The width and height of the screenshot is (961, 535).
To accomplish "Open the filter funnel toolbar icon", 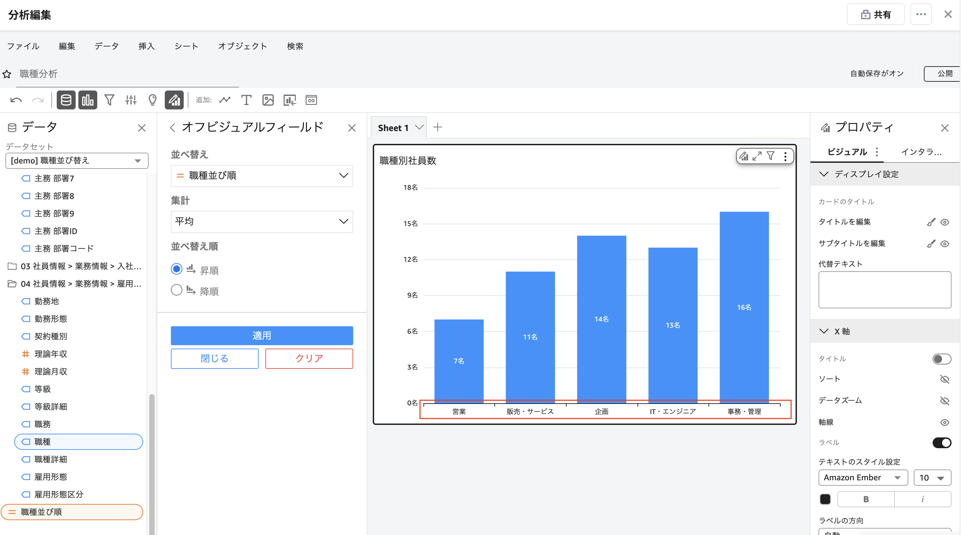I will (109, 100).
